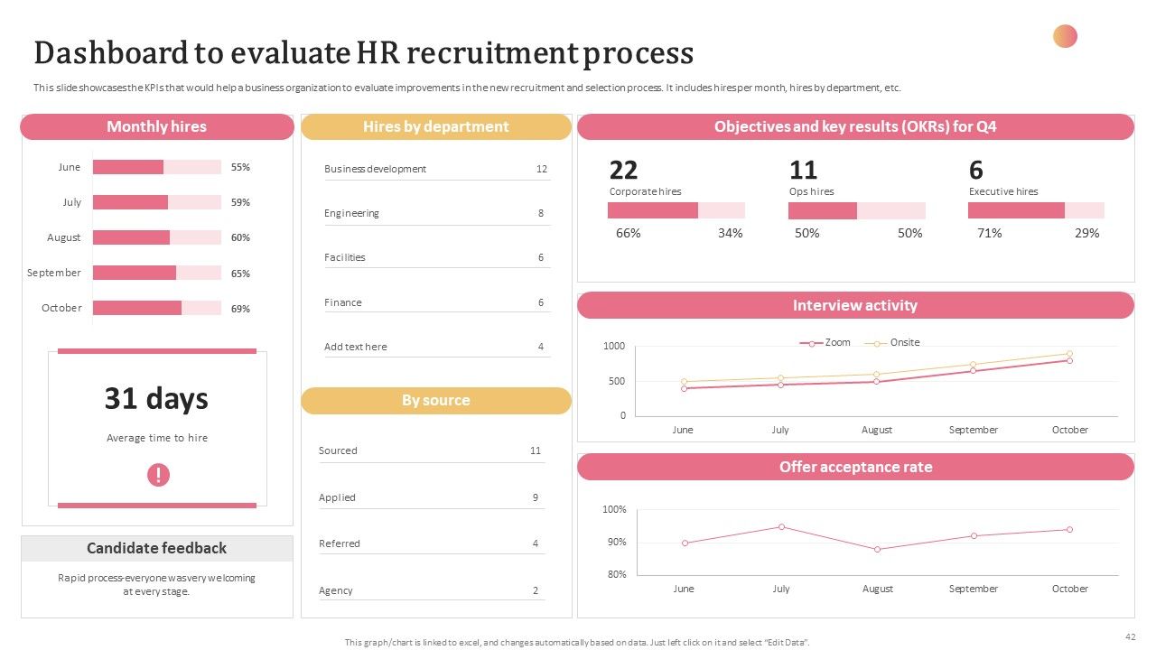Click the Candidate feedback header

[157, 548]
